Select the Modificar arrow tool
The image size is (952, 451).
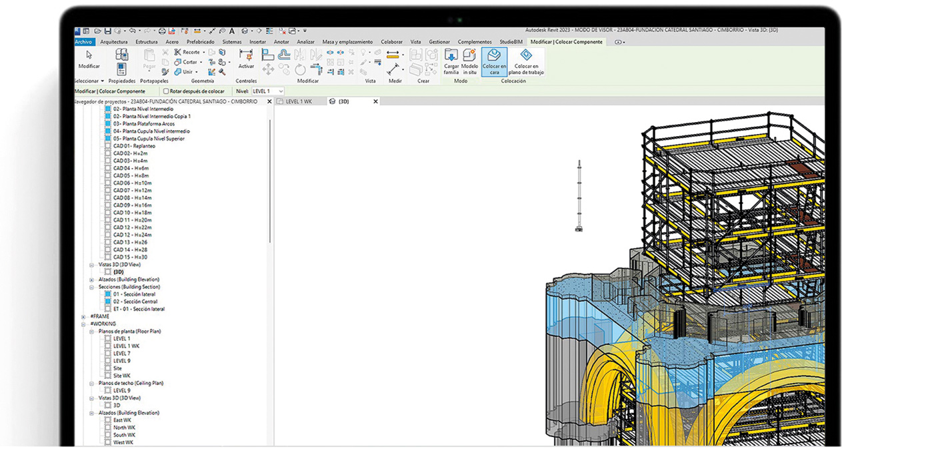pos(89,57)
